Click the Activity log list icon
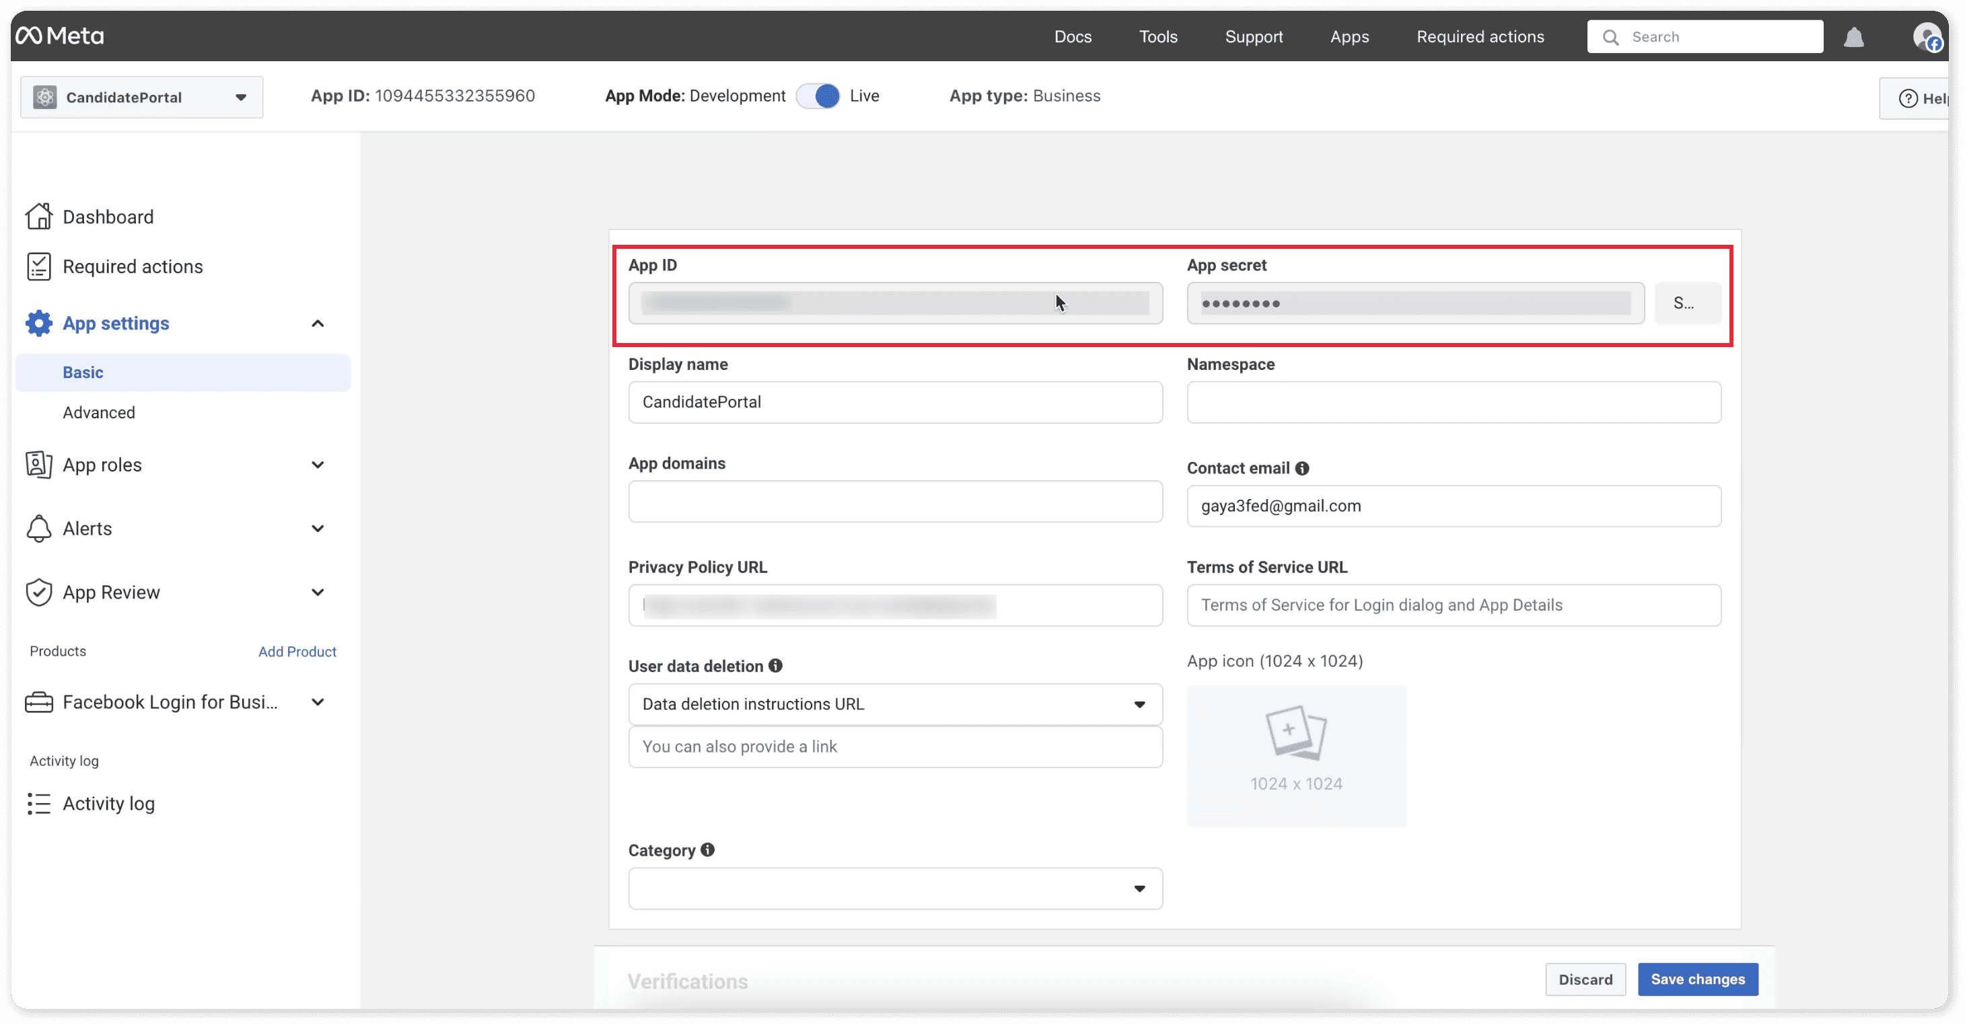Viewport: 1965px width, 1025px height. pyautogui.click(x=39, y=804)
